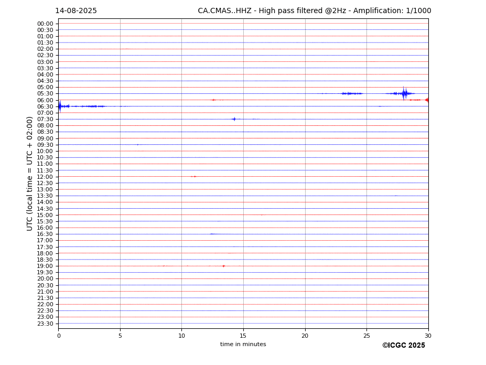Screen dimensions: 486x365
Task: Click the large blue seismic burst on 05:30 trace
Action: 404,93
